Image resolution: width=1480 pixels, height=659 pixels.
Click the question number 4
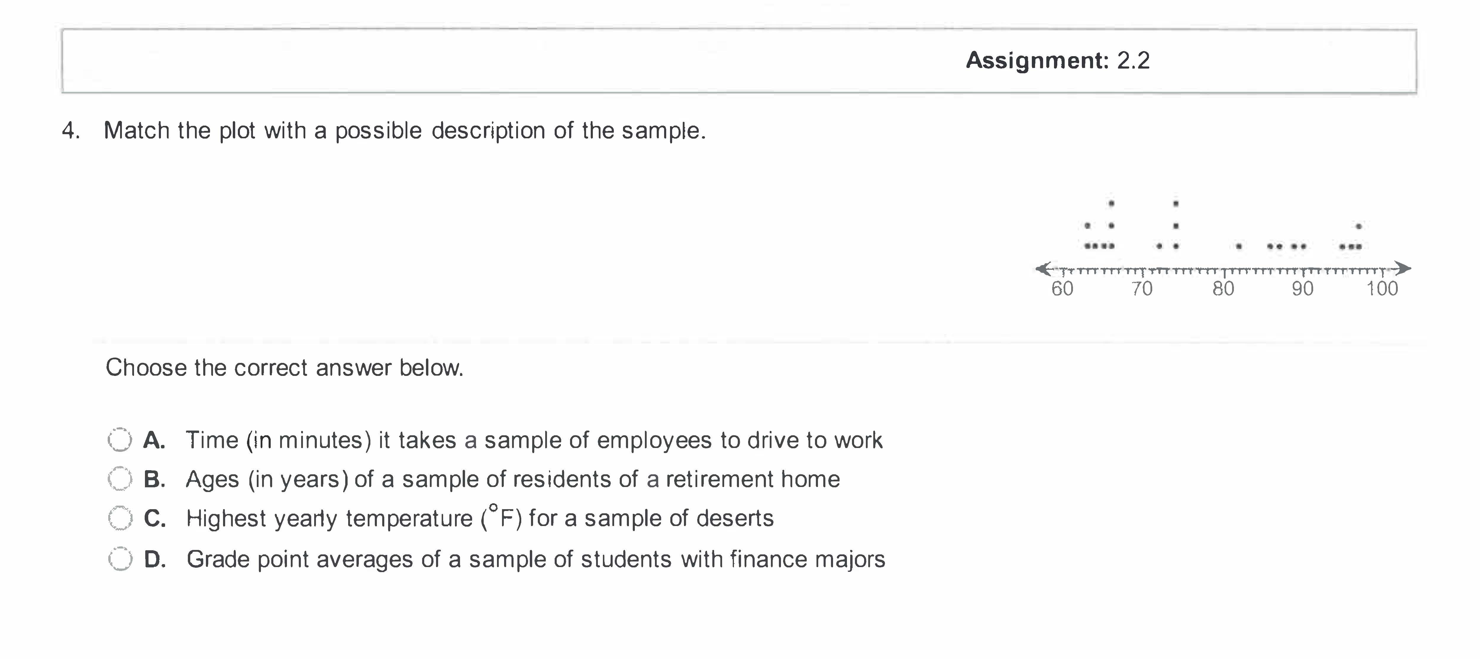(70, 131)
